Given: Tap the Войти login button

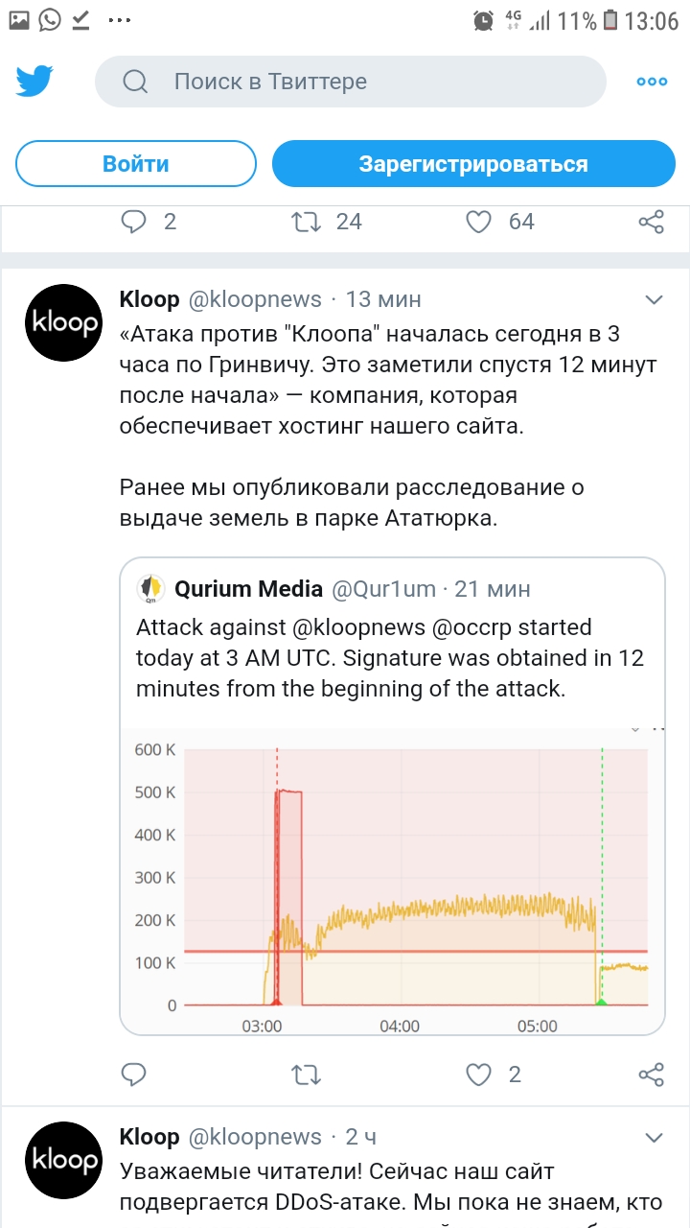Looking at the screenshot, I should (x=136, y=164).
